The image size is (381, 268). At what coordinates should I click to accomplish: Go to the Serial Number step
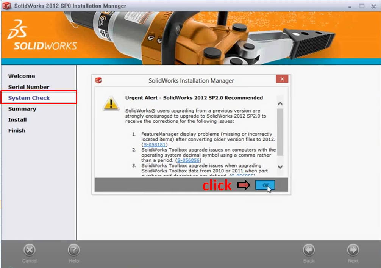point(29,87)
